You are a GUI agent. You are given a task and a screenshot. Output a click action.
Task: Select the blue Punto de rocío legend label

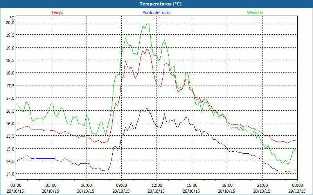point(156,12)
